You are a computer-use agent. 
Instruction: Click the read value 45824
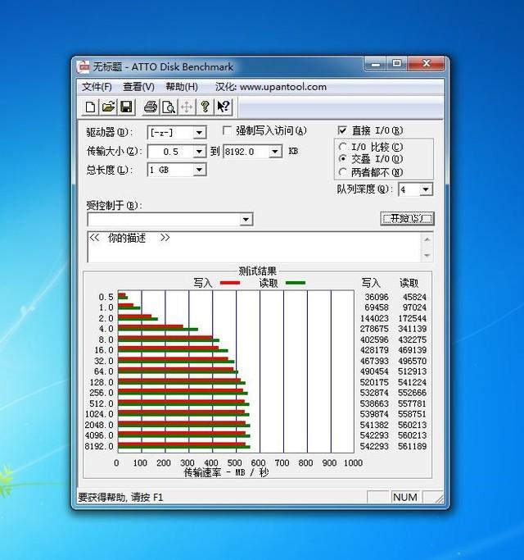click(x=414, y=297)
